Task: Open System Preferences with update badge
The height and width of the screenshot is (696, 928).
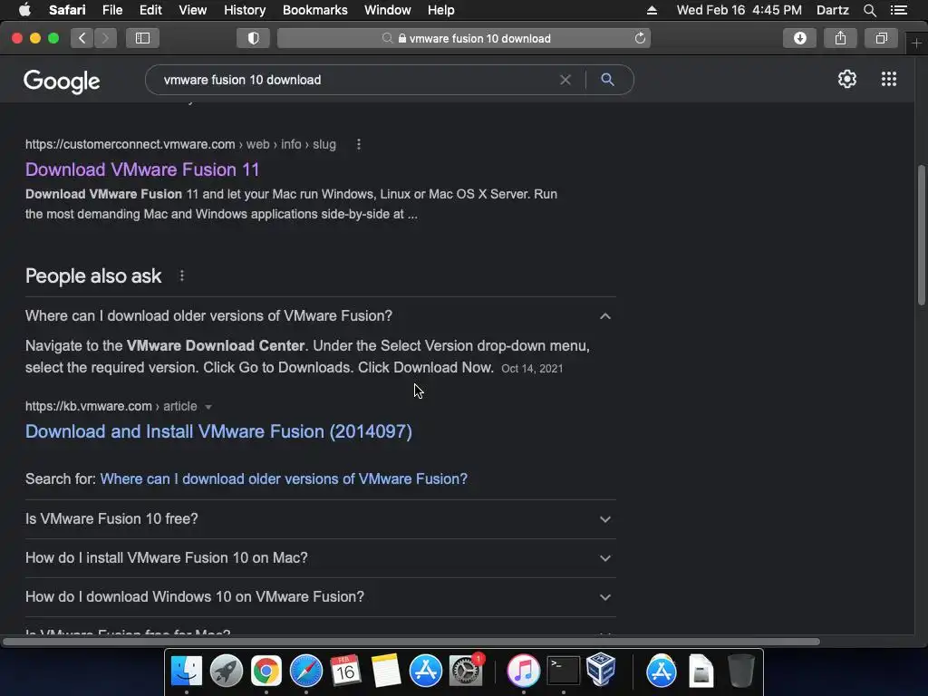Action: click(466, 672)
